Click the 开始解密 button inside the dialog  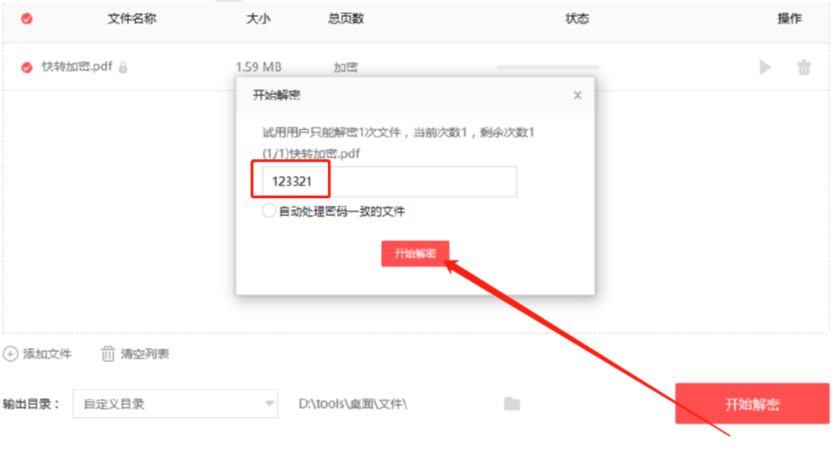[x=416, y=254]
